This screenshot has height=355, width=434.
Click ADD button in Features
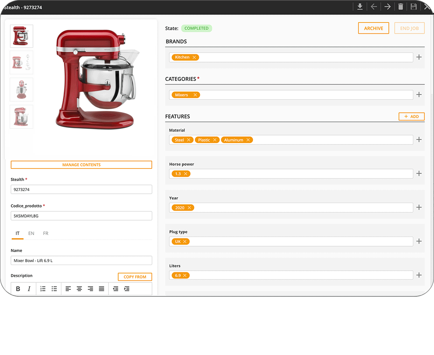[411, 117]
